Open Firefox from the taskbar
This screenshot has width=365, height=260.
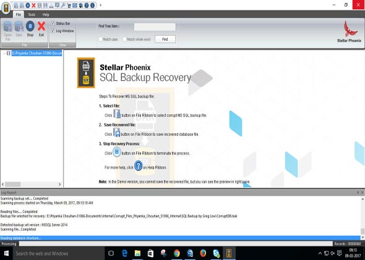tap(203, 253)
